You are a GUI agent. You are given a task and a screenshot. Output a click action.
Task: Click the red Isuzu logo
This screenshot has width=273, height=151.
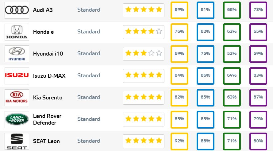click(17, 75)
